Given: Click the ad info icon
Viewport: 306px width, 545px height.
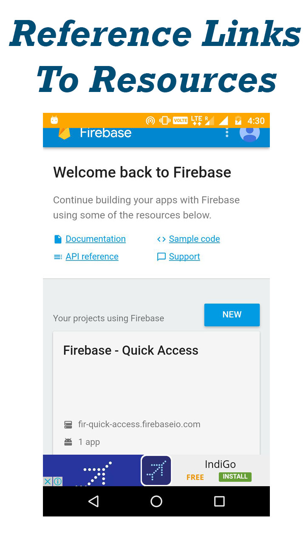Looking at the screenshot, I should pos(58,482).
